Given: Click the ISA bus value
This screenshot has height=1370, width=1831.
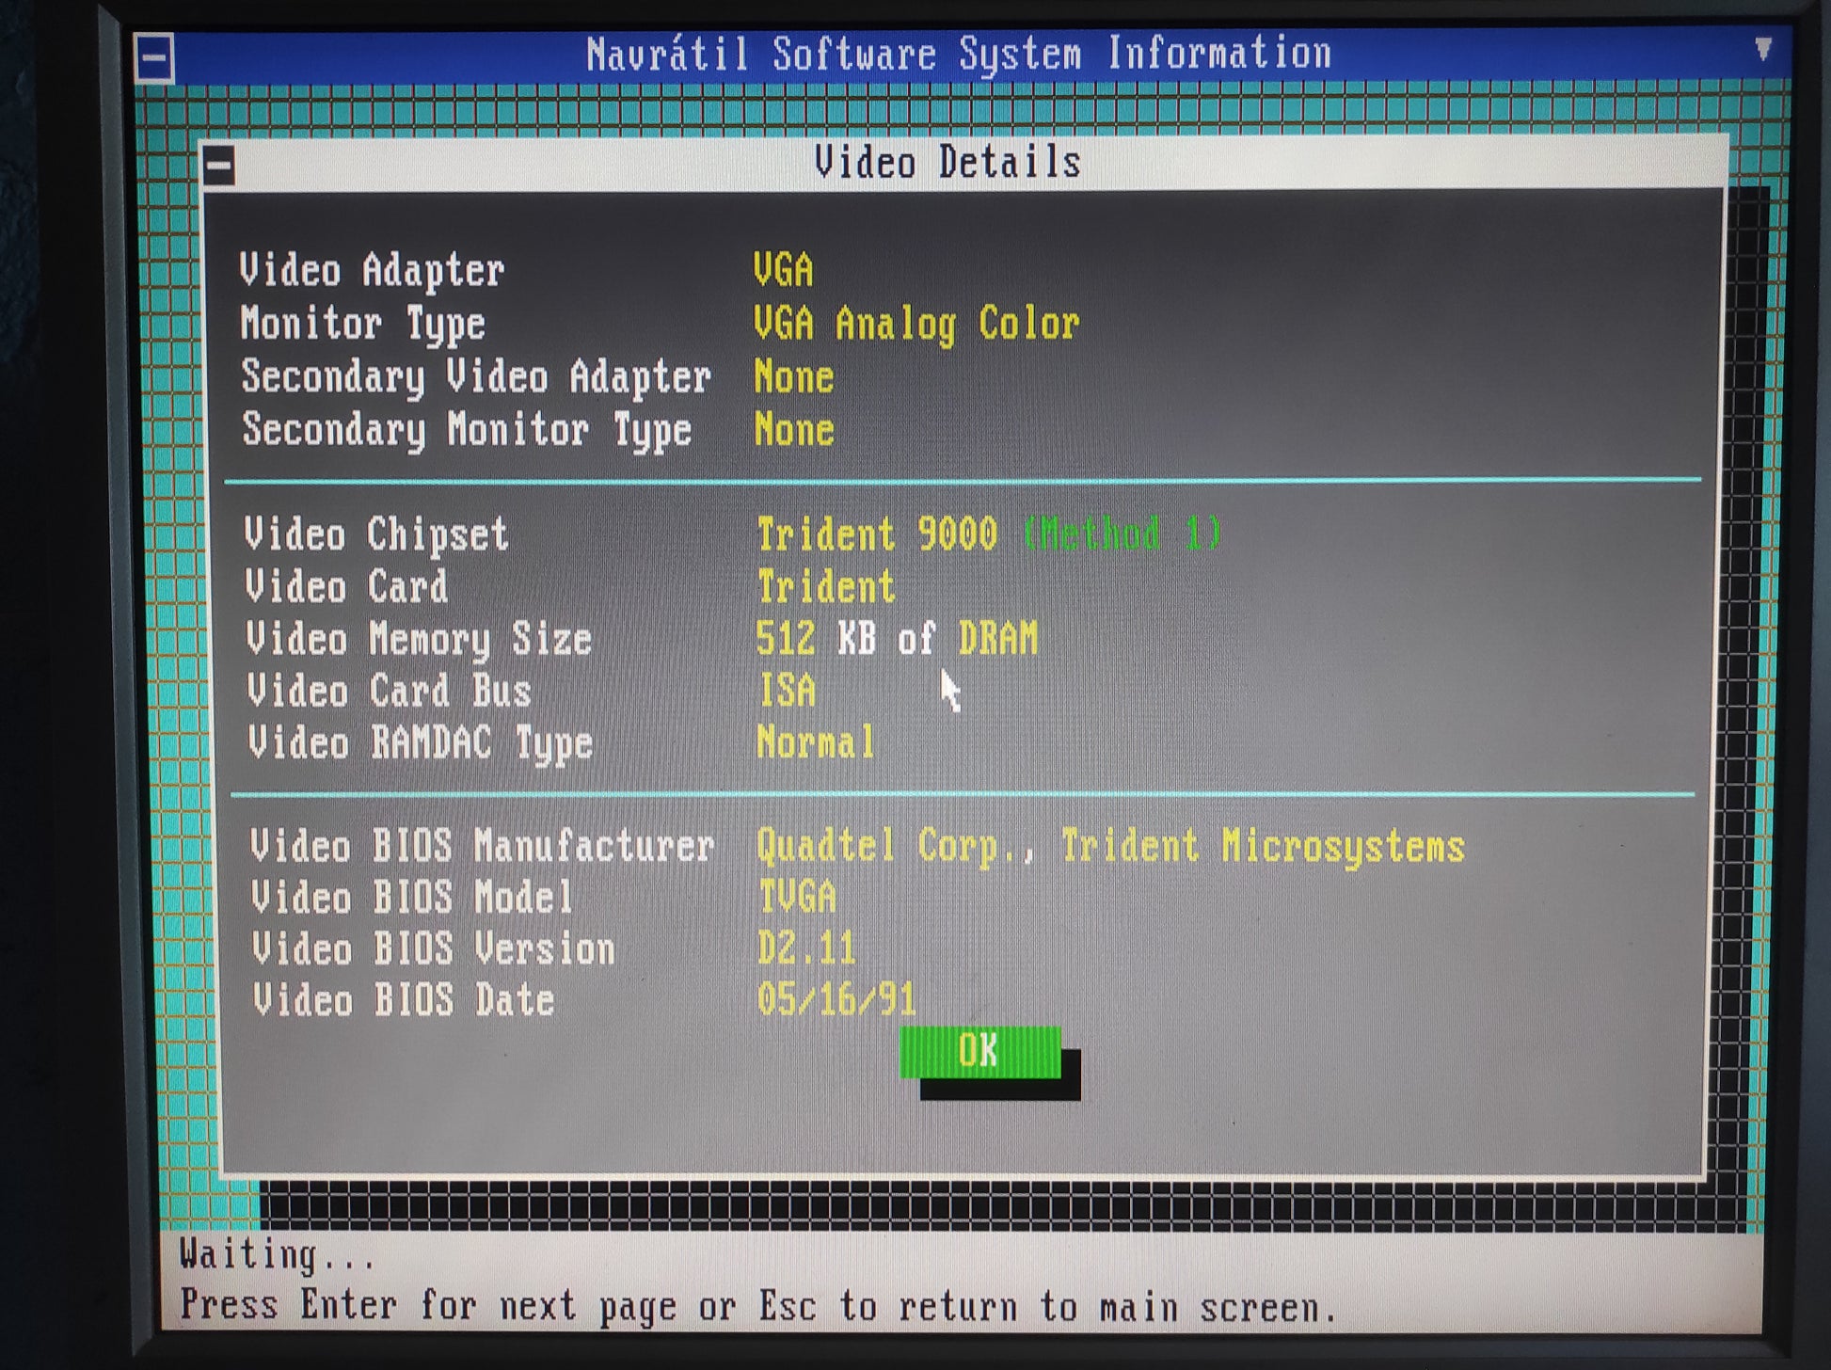Looking at the screenshot, I should pyautogui.click(x=787, y=691).
